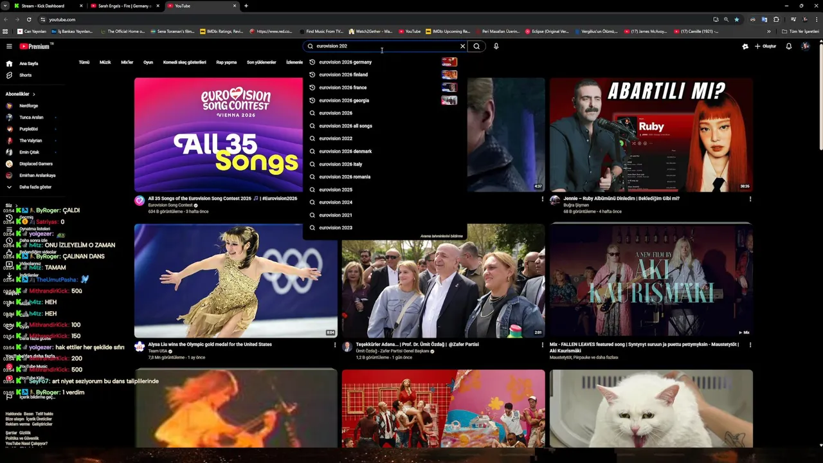Image resolution: width=823 pixels, height=463 pixels.
Task: Select the Komedi skeç gösterileri chip
Action: 185,62
